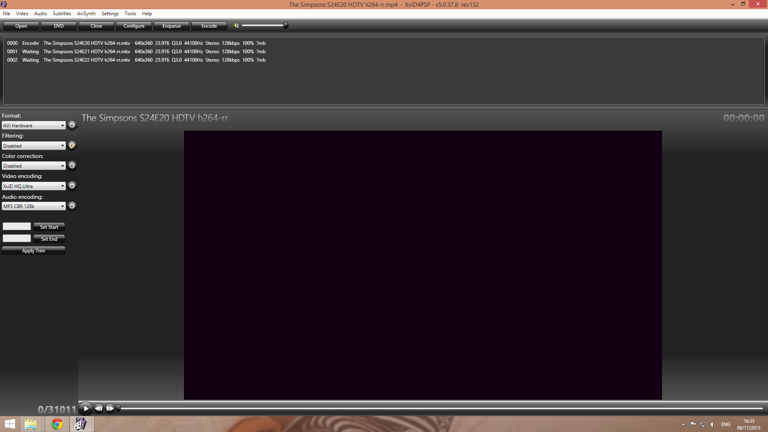Image resolution: width=768 pixels, height=432 pixels.
Task: Click the volume slider handle
Action: coord(286,26)
